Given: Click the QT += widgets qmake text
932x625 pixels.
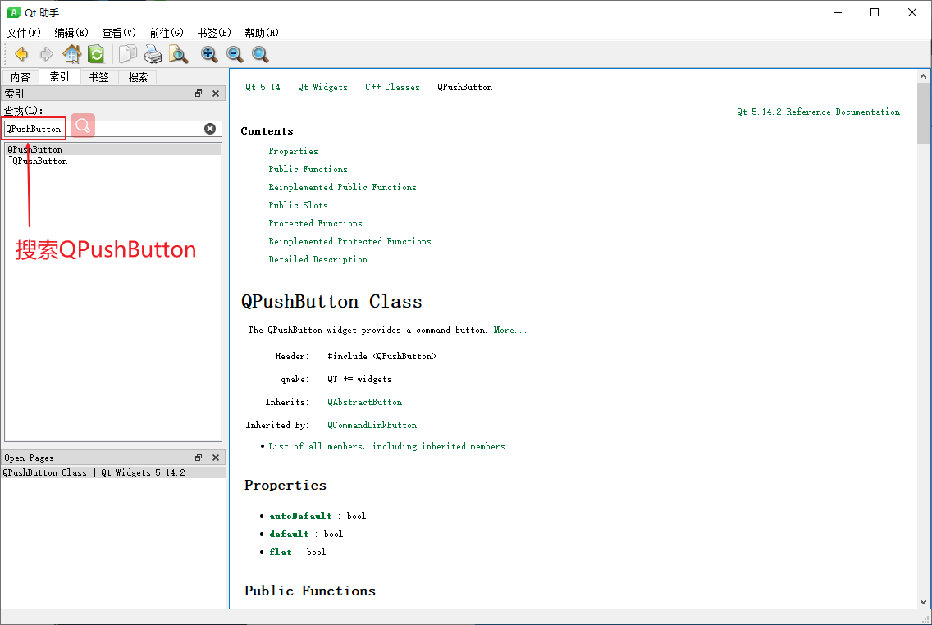Looking at the screenshot, I should click(x=359, y=380).
